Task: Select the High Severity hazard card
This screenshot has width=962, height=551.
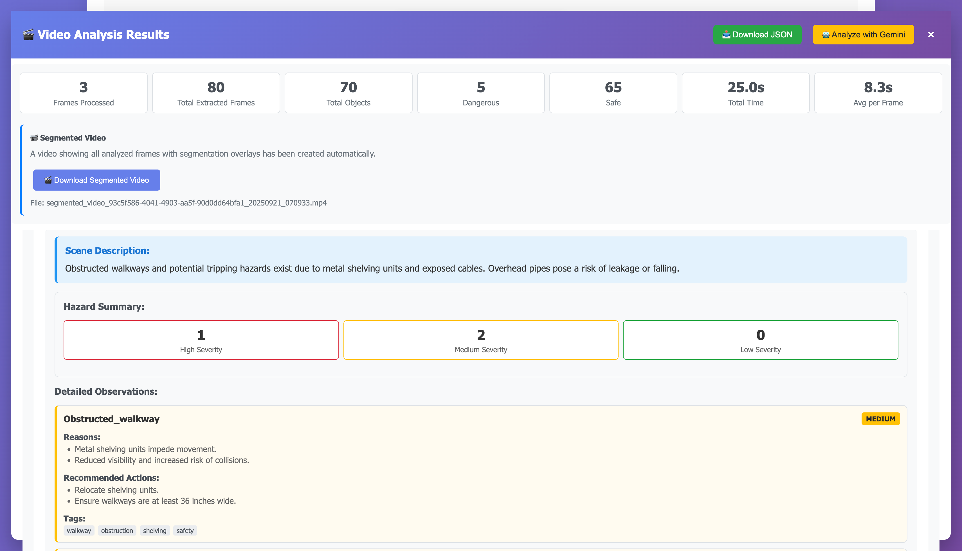Action: pos(201,340)
